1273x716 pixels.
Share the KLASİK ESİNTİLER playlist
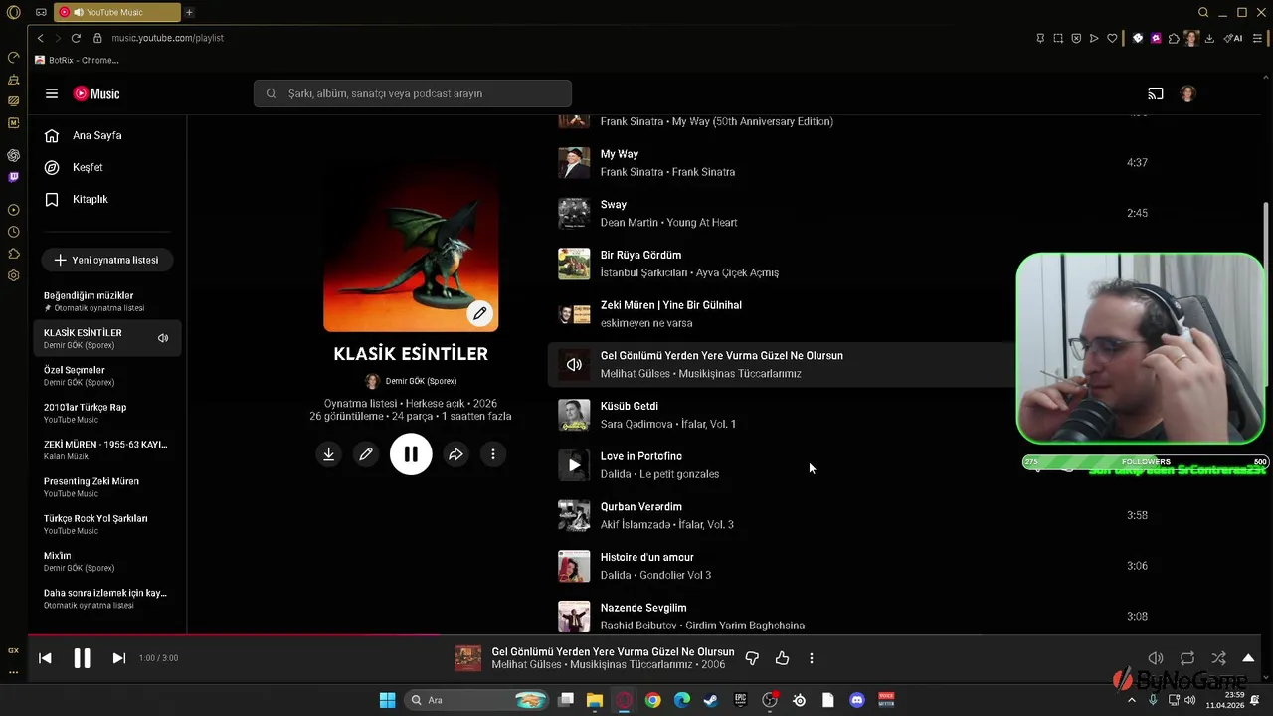click(x=455, y=454)
